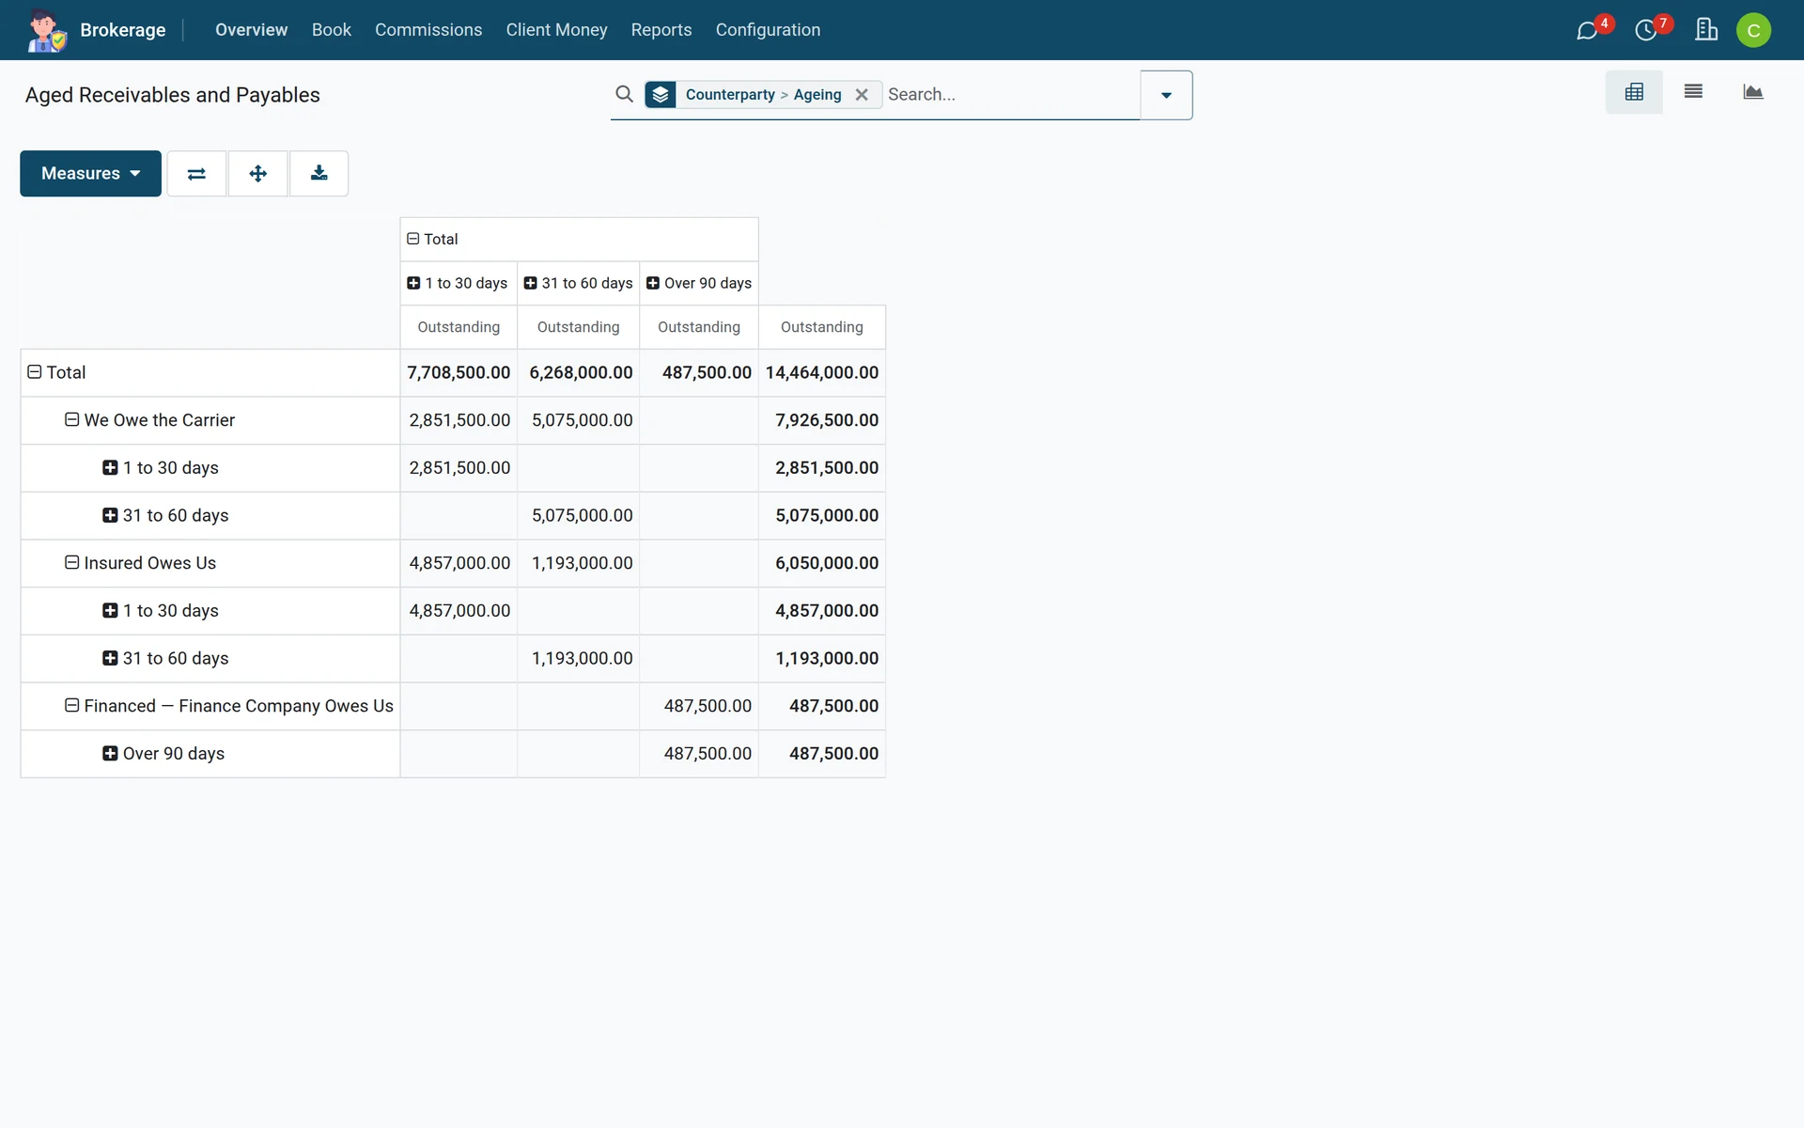Sort by Outstanding under 1 to 30 days
The image size is (1804, 1128).
click(x=459, y=327)
